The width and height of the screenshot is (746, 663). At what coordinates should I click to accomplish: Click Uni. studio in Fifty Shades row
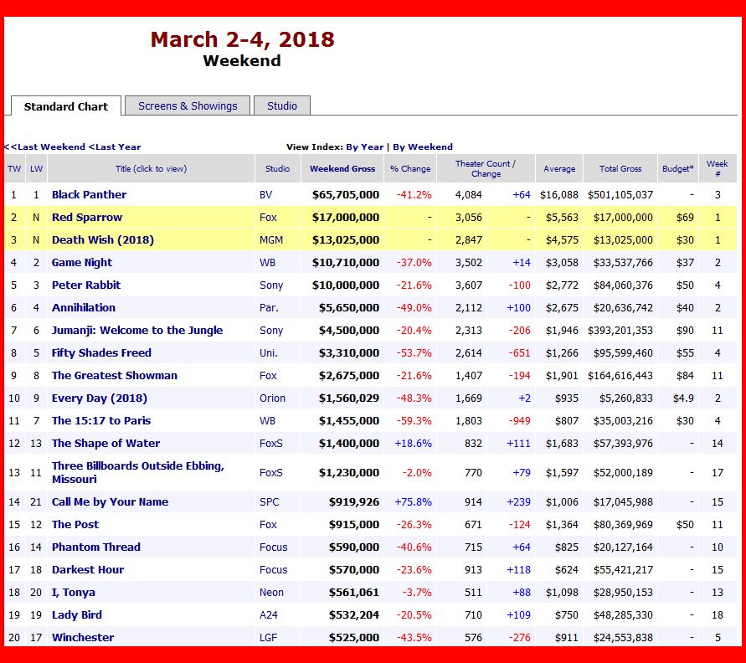coord(268,353)
